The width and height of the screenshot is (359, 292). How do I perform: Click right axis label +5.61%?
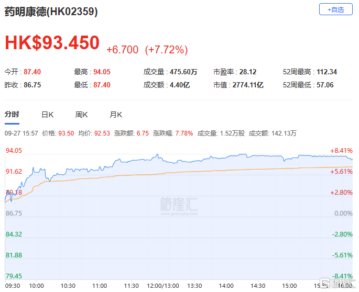341,172
